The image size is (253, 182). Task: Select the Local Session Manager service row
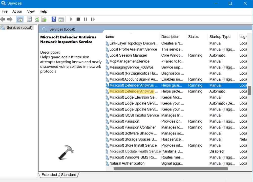pyautogui.click(x=128, y=55)
